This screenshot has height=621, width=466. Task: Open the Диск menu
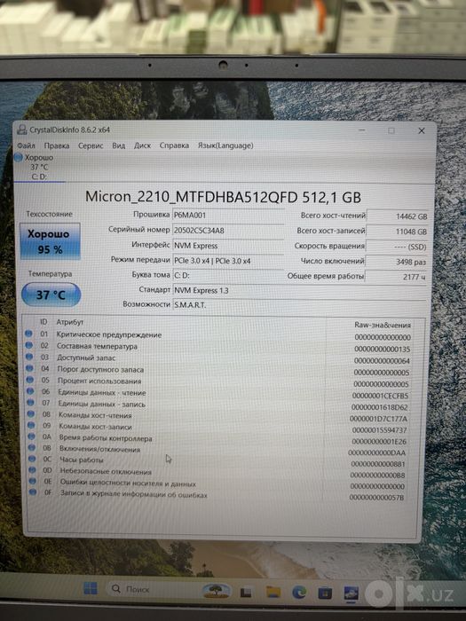click(142, 145)
